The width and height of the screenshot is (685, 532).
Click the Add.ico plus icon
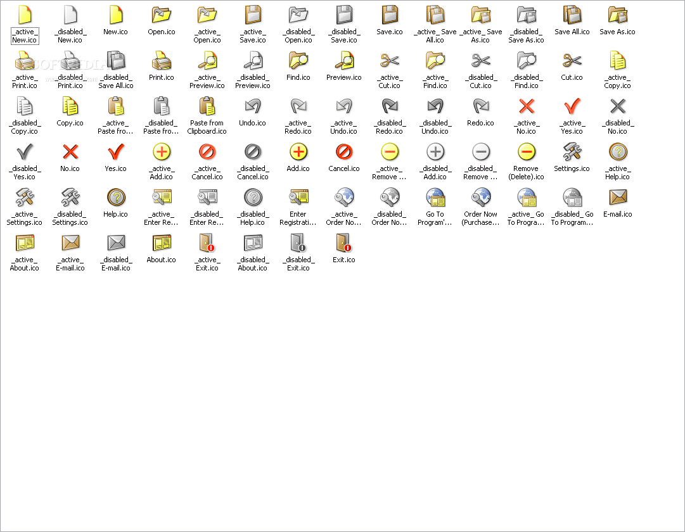[298, 151]
